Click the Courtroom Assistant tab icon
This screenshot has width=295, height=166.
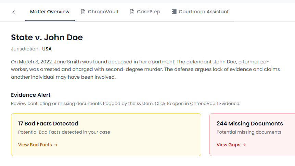click(x=174, y=12)
